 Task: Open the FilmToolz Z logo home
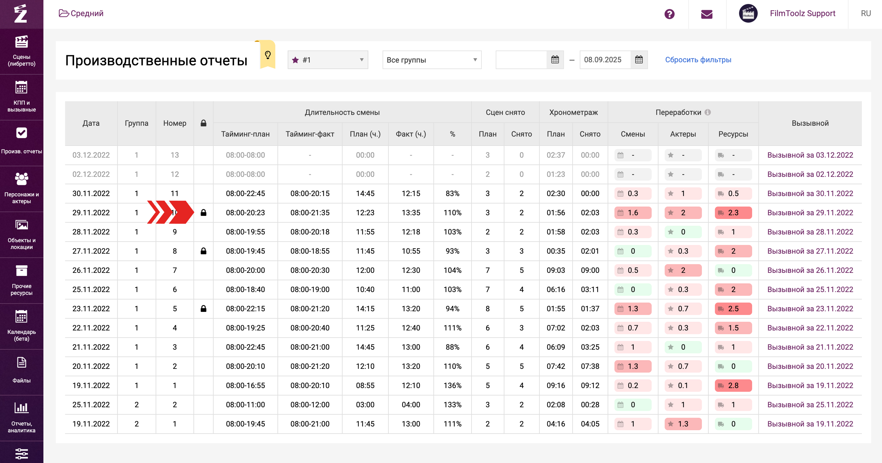click(21, 14)
